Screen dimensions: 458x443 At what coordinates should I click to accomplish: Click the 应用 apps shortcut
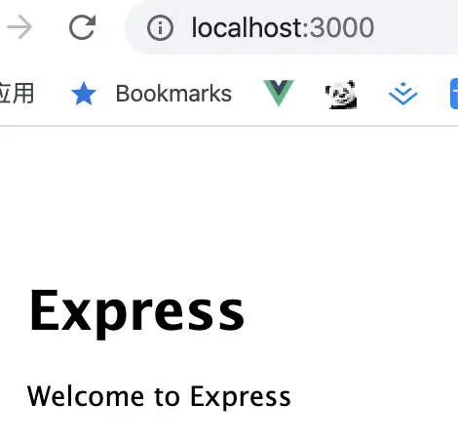click(17, 94)
